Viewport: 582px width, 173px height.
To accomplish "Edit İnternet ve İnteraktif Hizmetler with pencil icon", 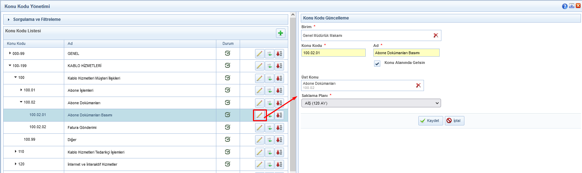I will click(x=260, y=164).
